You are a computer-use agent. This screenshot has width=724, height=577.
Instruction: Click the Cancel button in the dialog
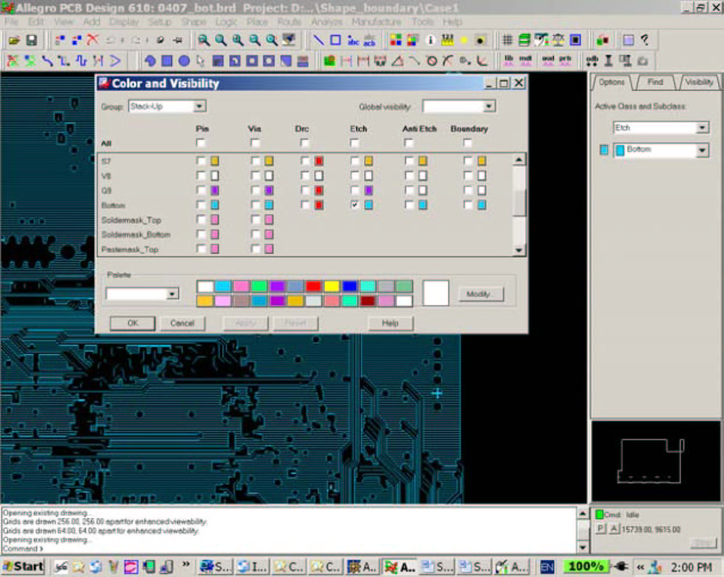[x=182, y=323]
